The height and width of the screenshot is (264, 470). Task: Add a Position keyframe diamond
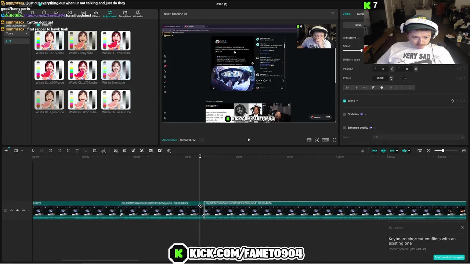click(x=461, y=69)
